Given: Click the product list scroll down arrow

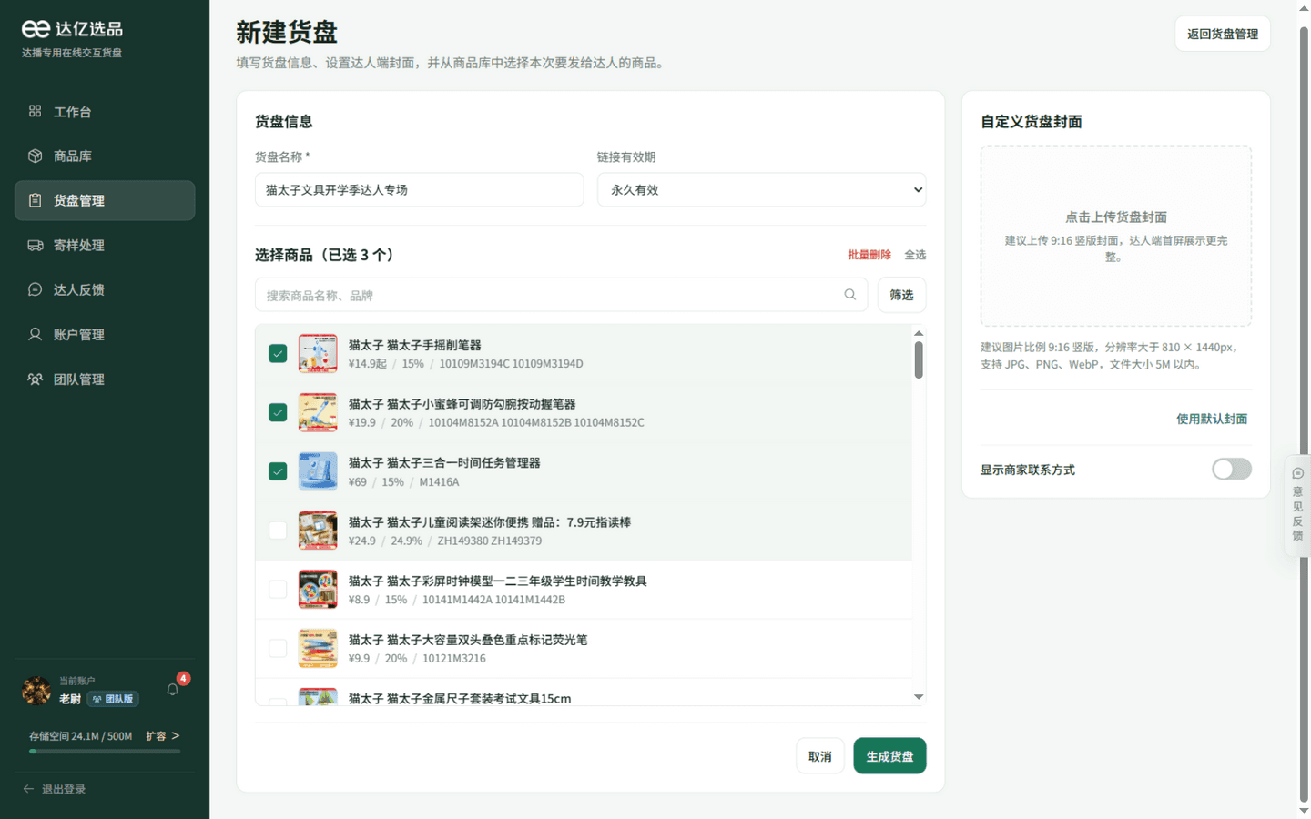Looking at the screenshot, I should click(919, 697).
